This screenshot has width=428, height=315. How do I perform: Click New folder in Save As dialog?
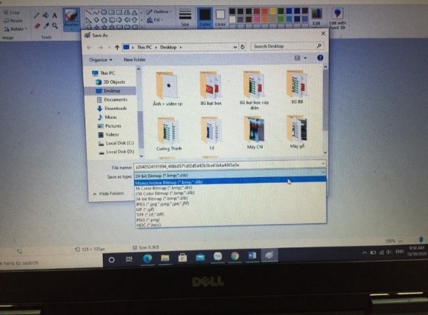pyautogui.click(x=135, y=59)
